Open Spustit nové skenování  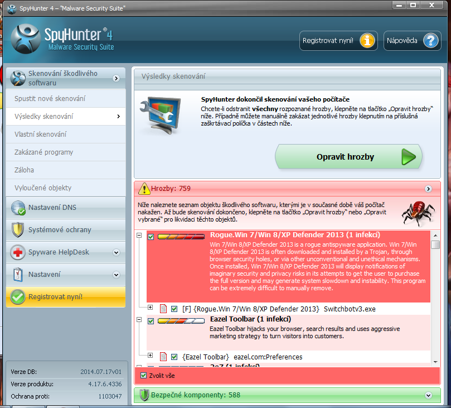[66, 98]
